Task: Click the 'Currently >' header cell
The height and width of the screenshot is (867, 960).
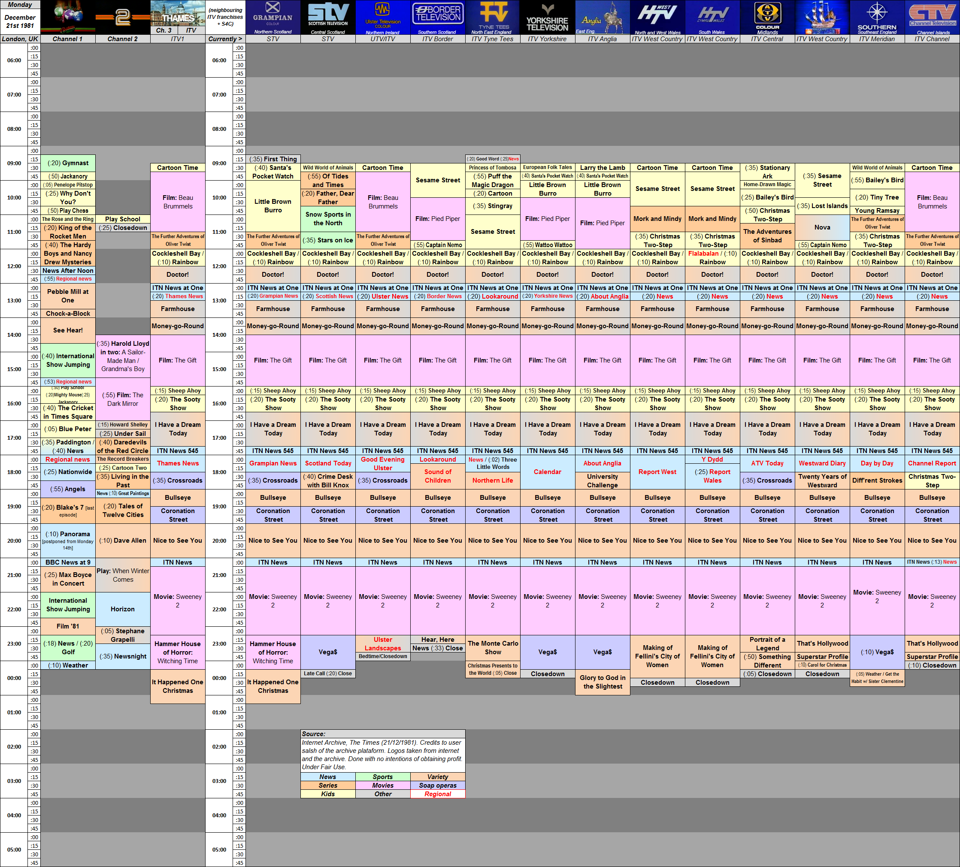Action: [x=225, y=39]
